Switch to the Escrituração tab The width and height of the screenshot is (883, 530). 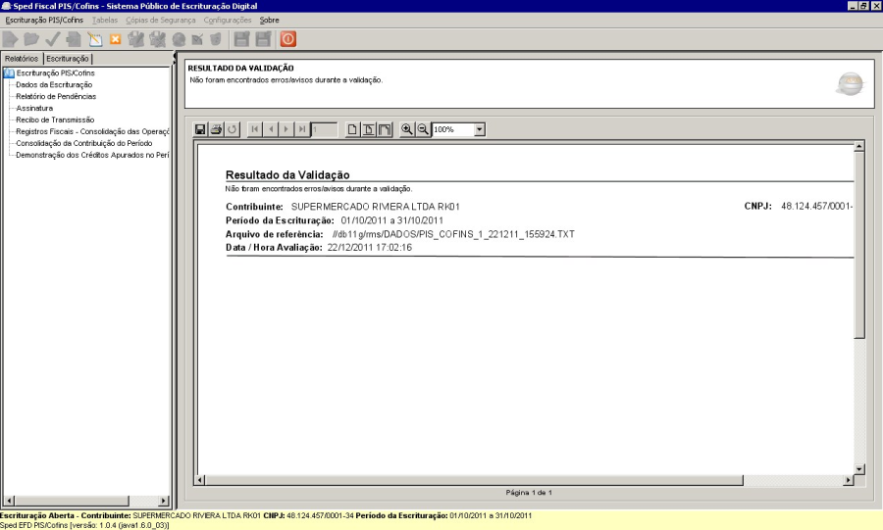coord(67,59)
